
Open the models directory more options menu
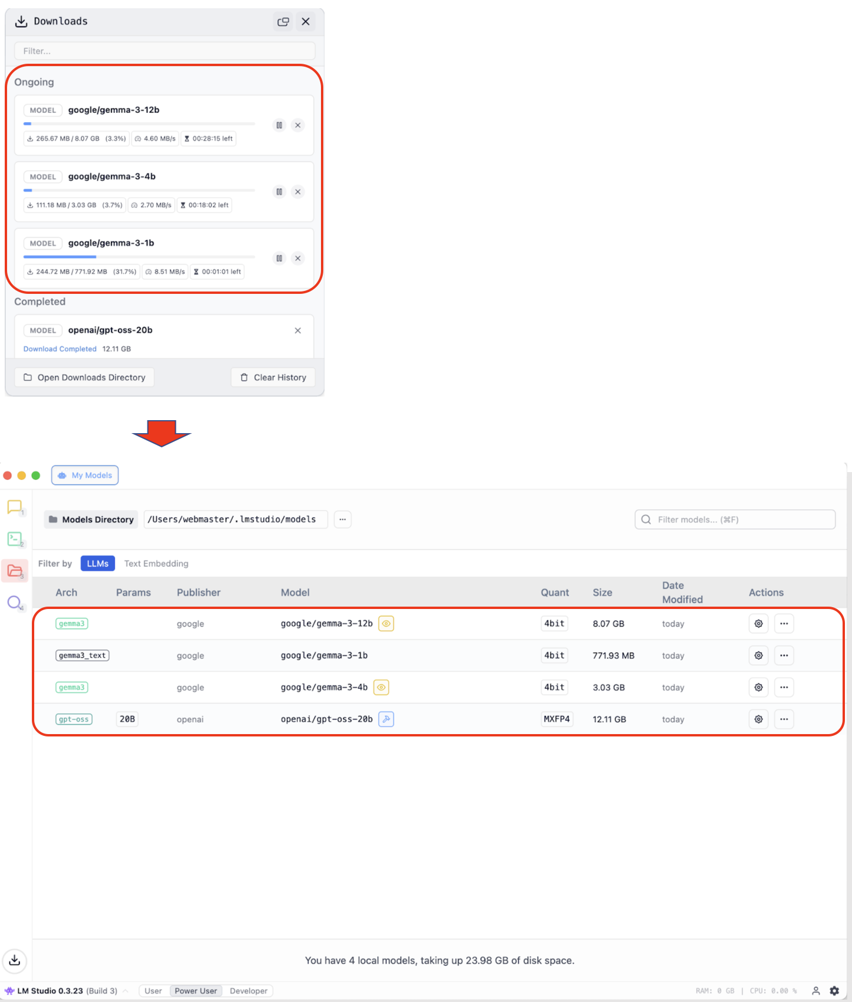[x=343, y=520]
